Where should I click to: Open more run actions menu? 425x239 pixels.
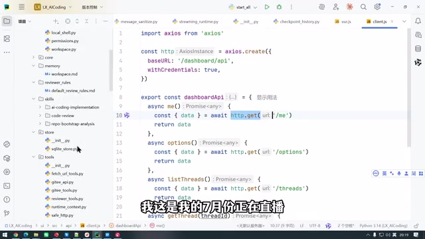pos(291,7)
